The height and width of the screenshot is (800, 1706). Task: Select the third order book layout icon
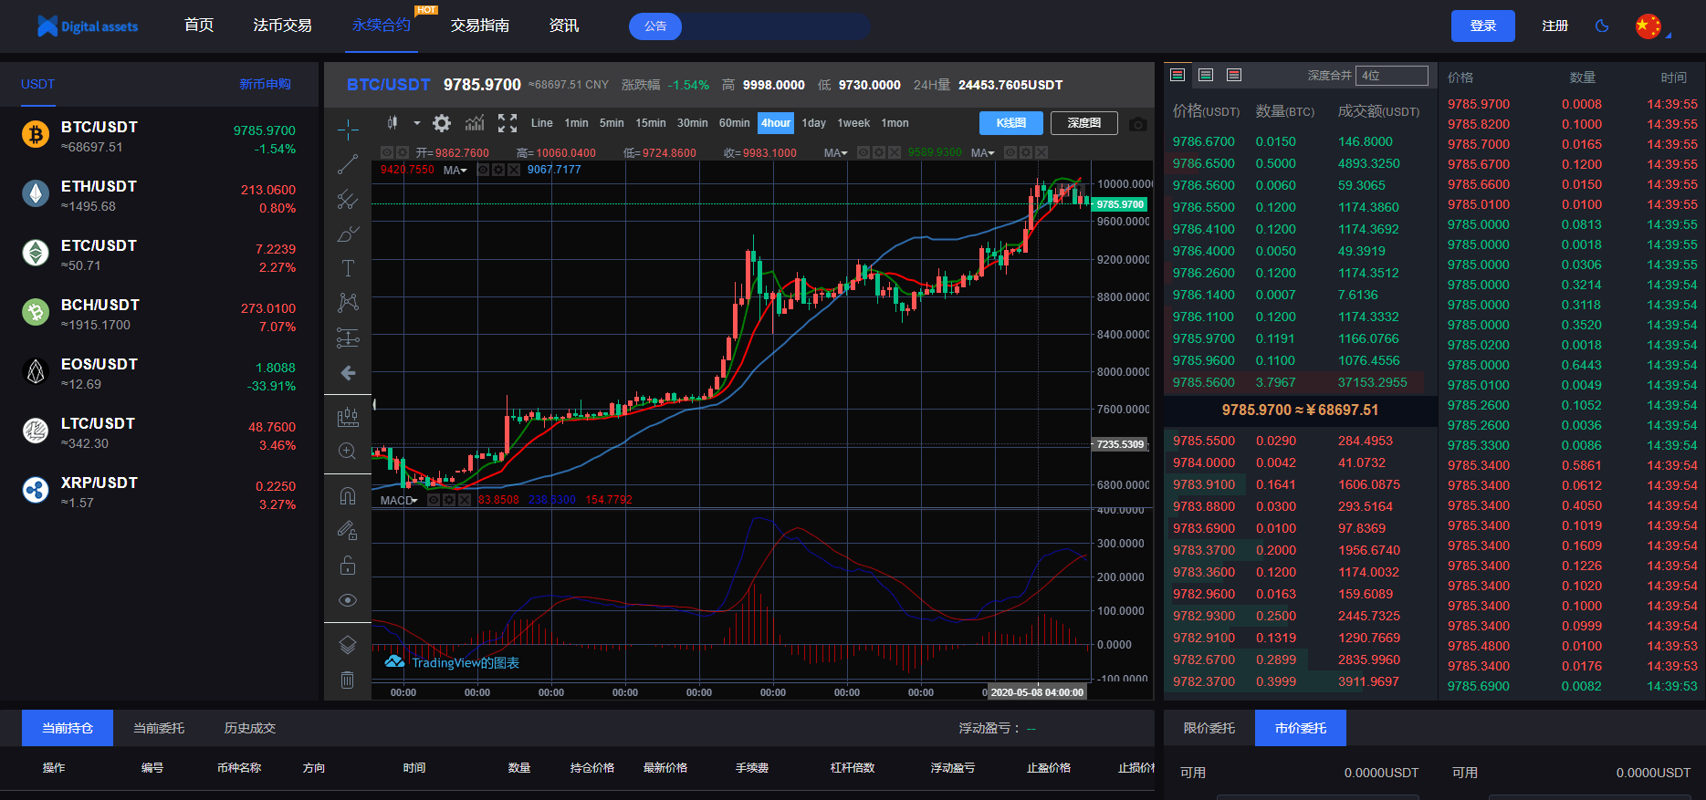1234,75
